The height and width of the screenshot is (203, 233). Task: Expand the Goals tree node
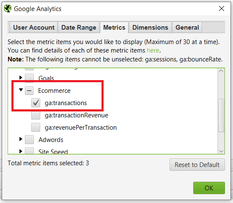tap(21, 78)
